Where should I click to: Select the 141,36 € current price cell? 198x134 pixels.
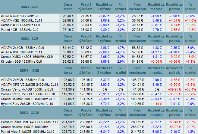pos(68,89)
